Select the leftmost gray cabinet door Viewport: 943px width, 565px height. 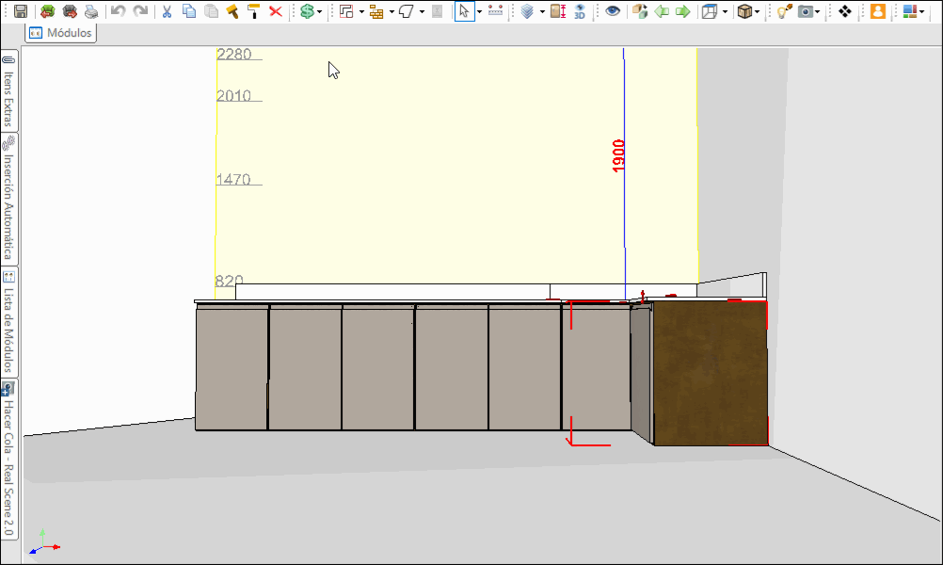coord(232,367)
